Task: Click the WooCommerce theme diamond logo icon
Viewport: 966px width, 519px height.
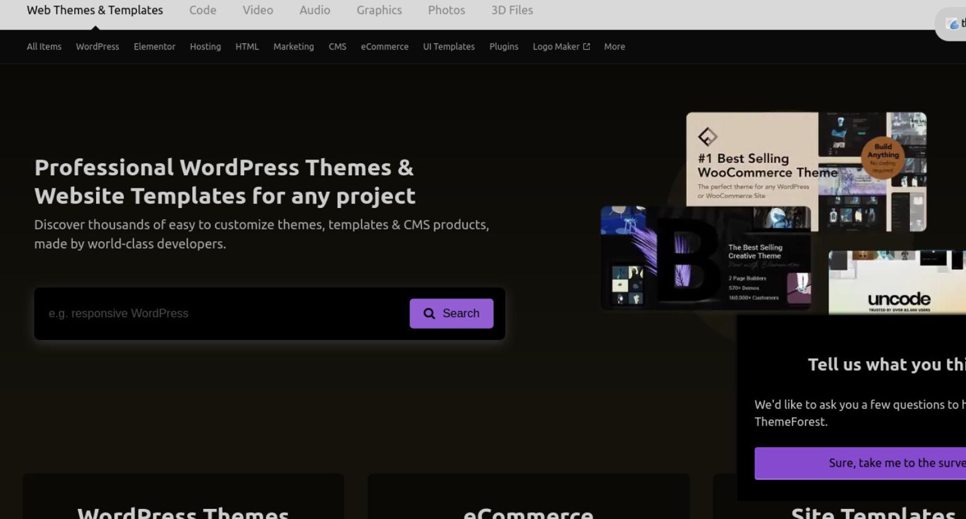Action: coord(708,136)
